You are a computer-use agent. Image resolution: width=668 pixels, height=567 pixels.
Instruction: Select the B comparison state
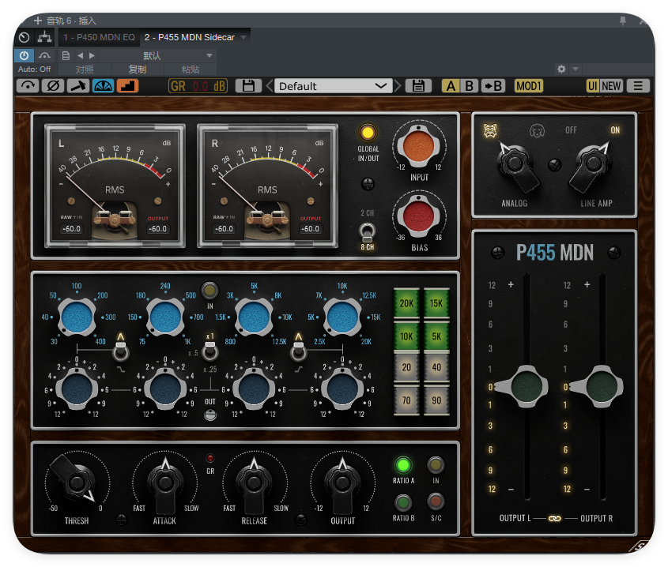469,86
